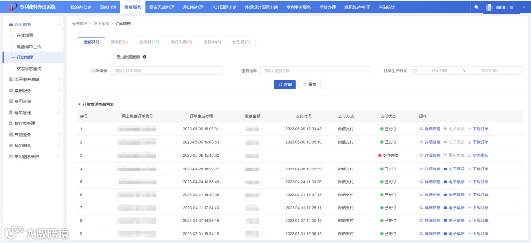Click timestamp 2023-05-06 15:40:32 cell
The image size is (531, 243).
[201, 155]
